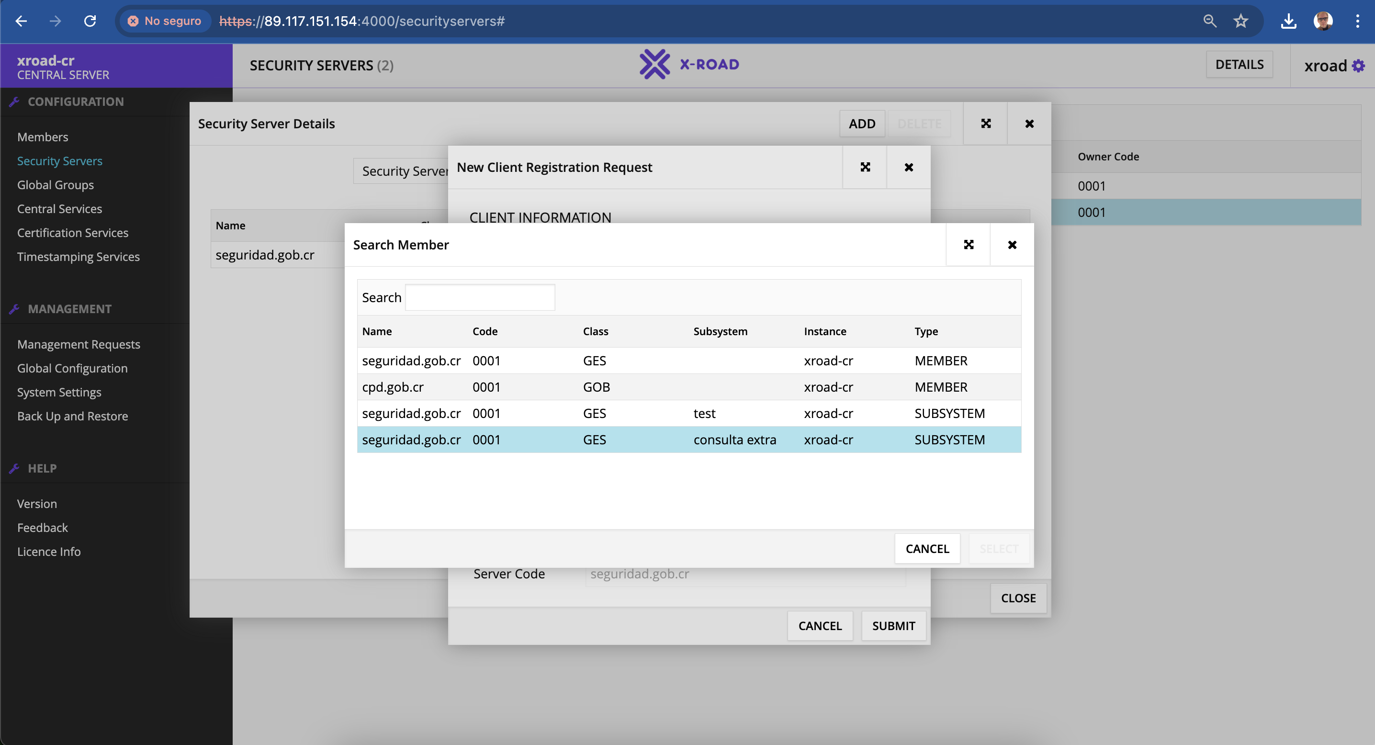
Task: Click the browser address bar URL
Action: point(362,21)
